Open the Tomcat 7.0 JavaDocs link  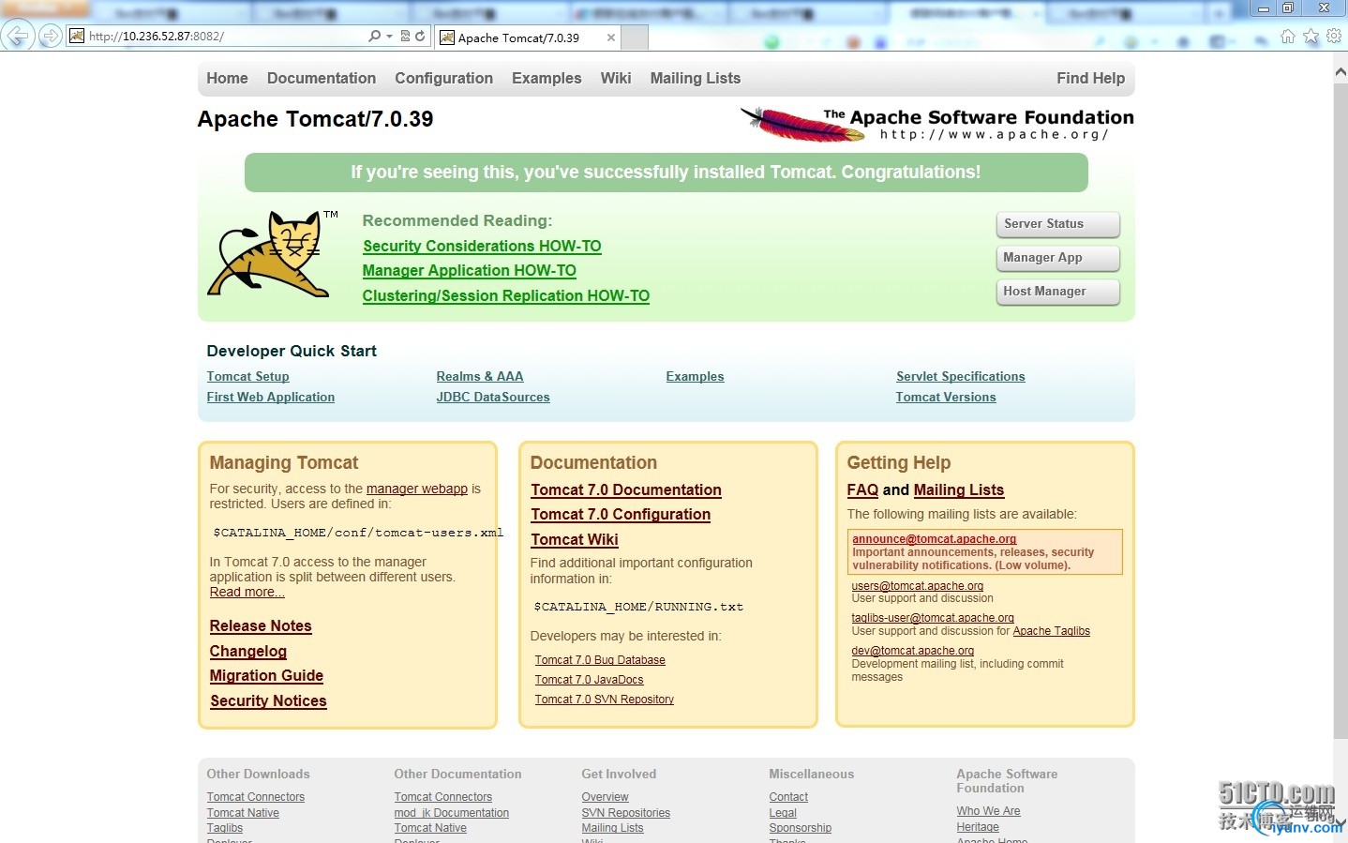coord(590,680)
